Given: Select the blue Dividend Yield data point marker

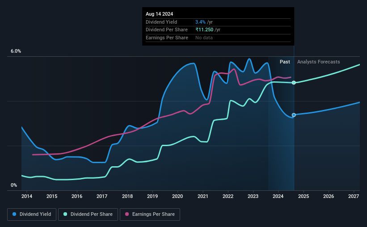Looking at the screenshot, I should [x=294, y=115].
